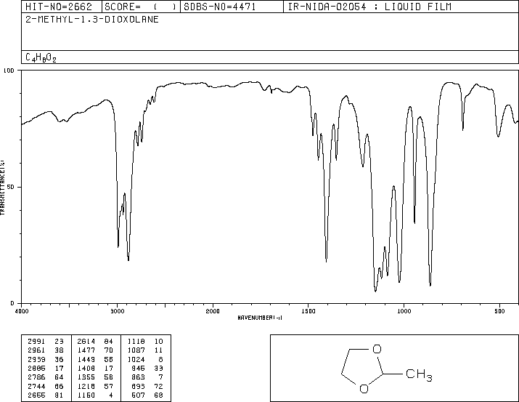This screenshot has width=519, height=402.
Task: Click the 0 label on the transmittance axis
Action: point(12,303)
